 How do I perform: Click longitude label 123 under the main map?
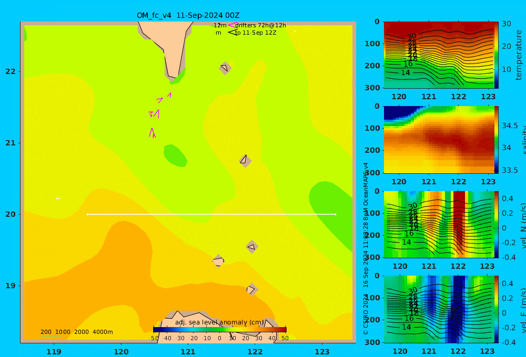[x=322, y=352]
